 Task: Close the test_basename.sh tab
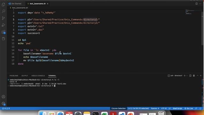(47, 4)
